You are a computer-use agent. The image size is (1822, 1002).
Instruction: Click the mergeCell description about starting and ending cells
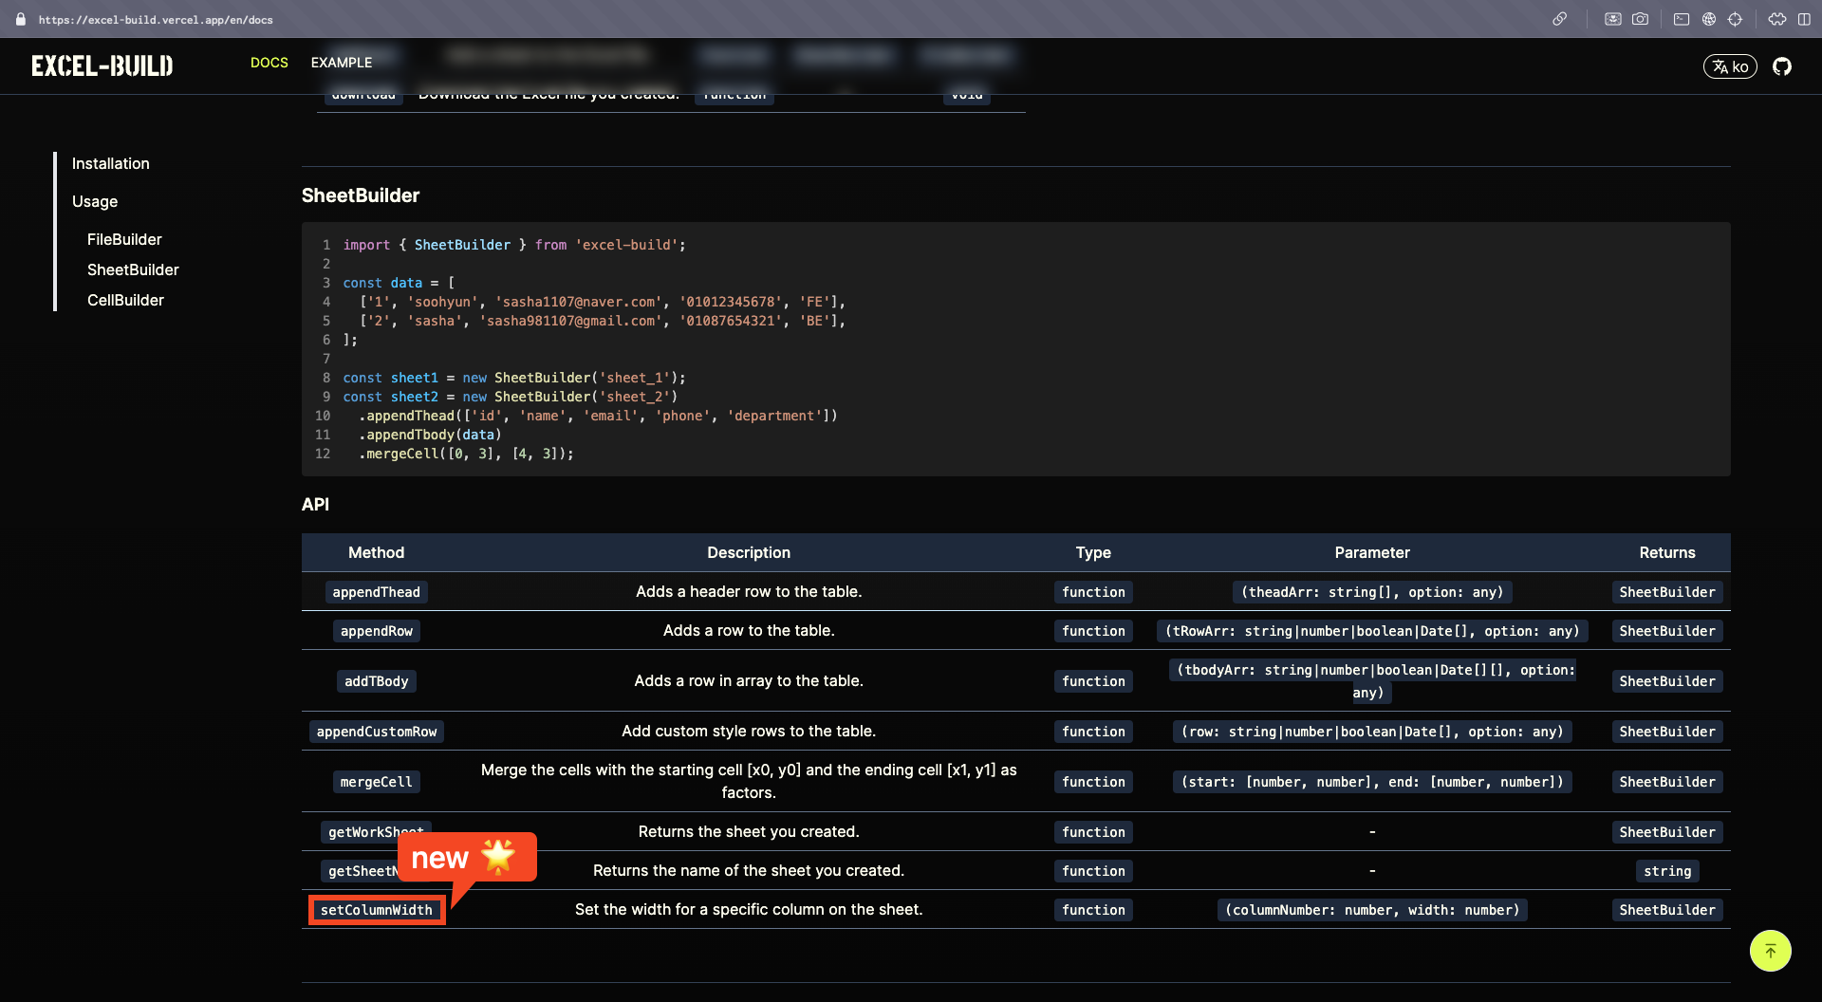(749, 781)
